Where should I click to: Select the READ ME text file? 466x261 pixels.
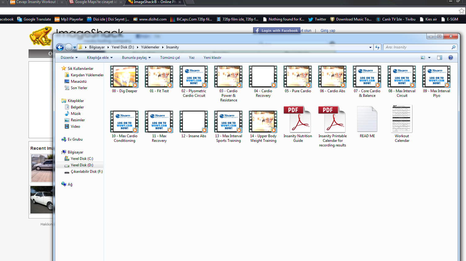tap(367, 122)
